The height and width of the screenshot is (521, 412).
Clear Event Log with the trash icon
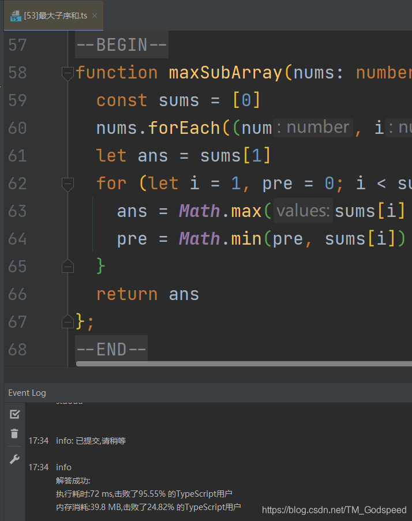point(14,434)
